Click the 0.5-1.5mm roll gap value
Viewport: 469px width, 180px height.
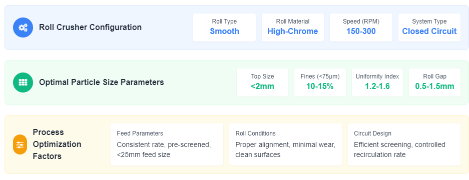pyautogui.click(x=434, y=86)
